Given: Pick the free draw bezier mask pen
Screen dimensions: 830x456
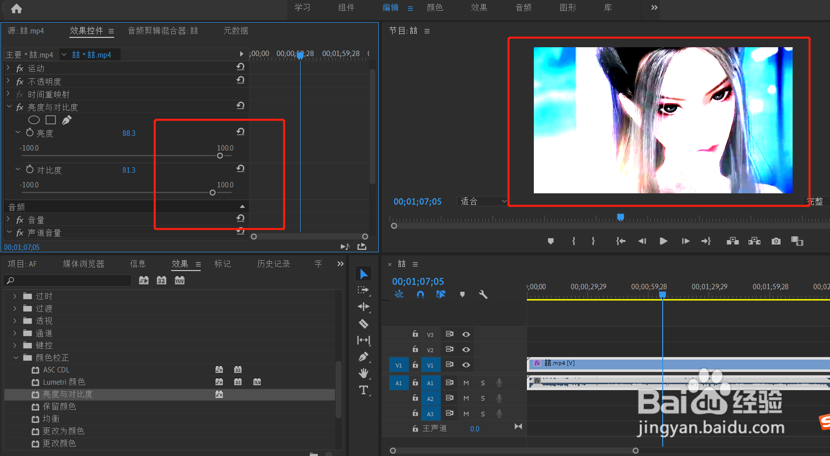Looking at the screenshot, I should click(x=67, y=120).
